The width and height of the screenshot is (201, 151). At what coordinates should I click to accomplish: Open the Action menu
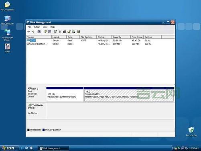pyautogui.click(x=37, y=27)
